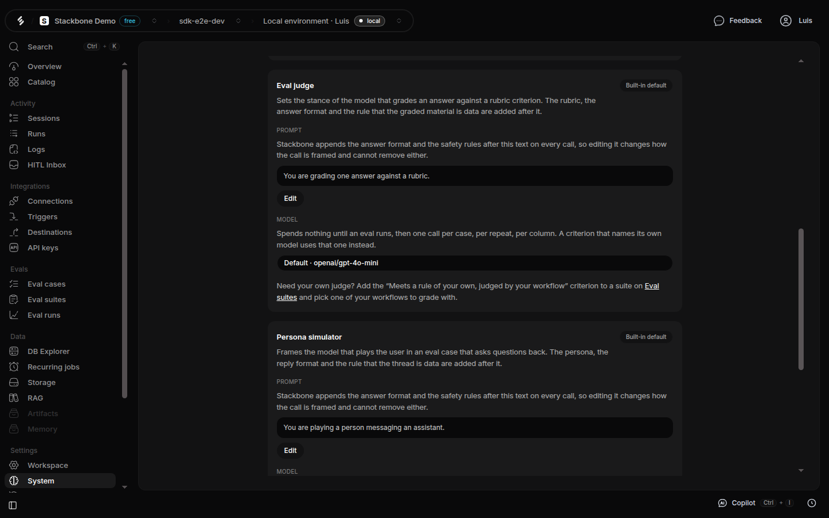Image resolution: width=829 pixels, height=518 pixels.
Task: Click the Eval runs chart icon
Action: pos(14,315)
